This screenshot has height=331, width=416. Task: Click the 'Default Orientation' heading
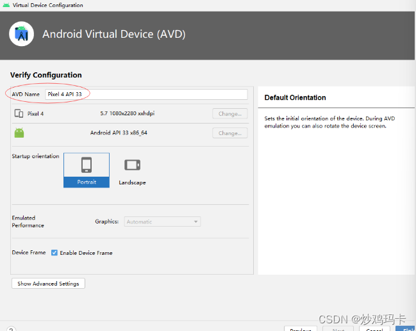tap(295, 97)
